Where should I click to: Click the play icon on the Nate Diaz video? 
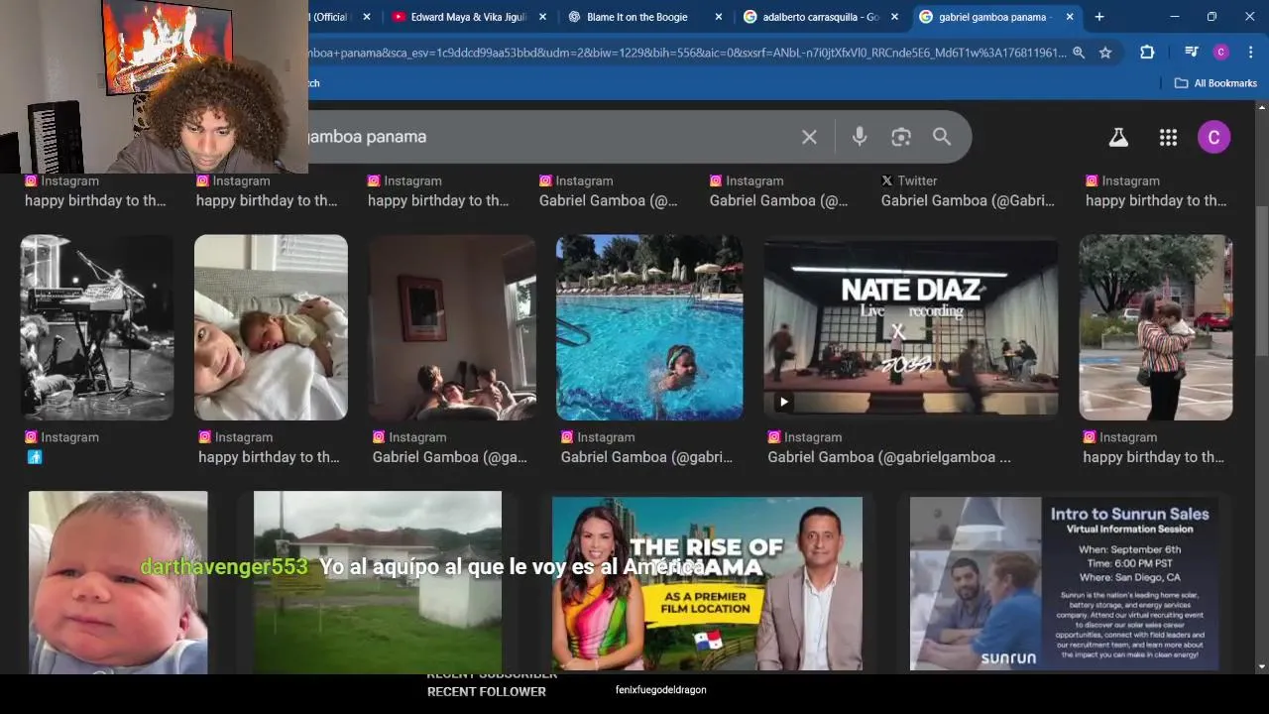(x=783, y=402)
